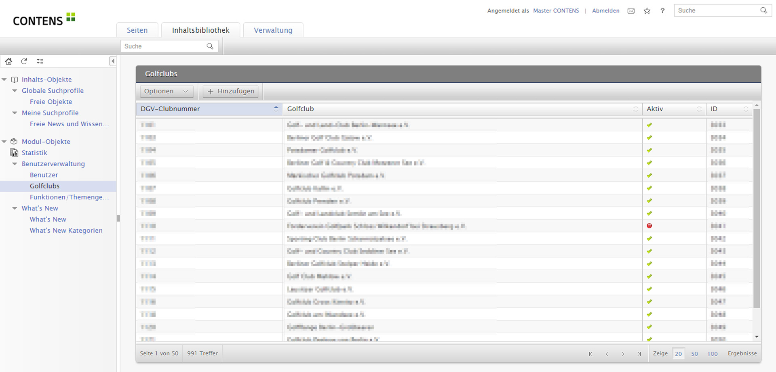Open the Optionen dropdown
The image size is (776, 372).
[166, 91]
